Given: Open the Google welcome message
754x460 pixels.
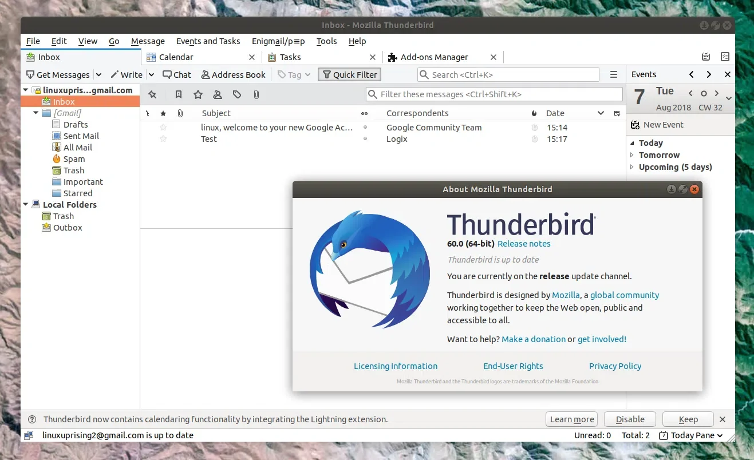Looking at the screenshot, I should 383,128.
